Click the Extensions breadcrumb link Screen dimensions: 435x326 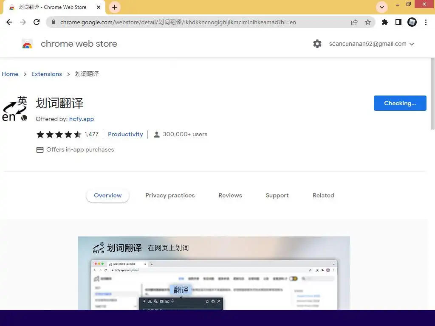47,74
